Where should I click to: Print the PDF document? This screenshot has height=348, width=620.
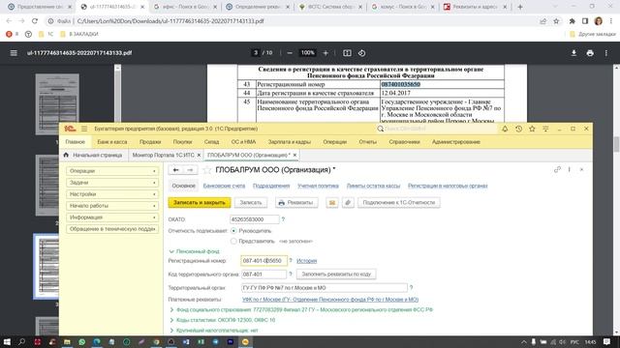point(590,53)
